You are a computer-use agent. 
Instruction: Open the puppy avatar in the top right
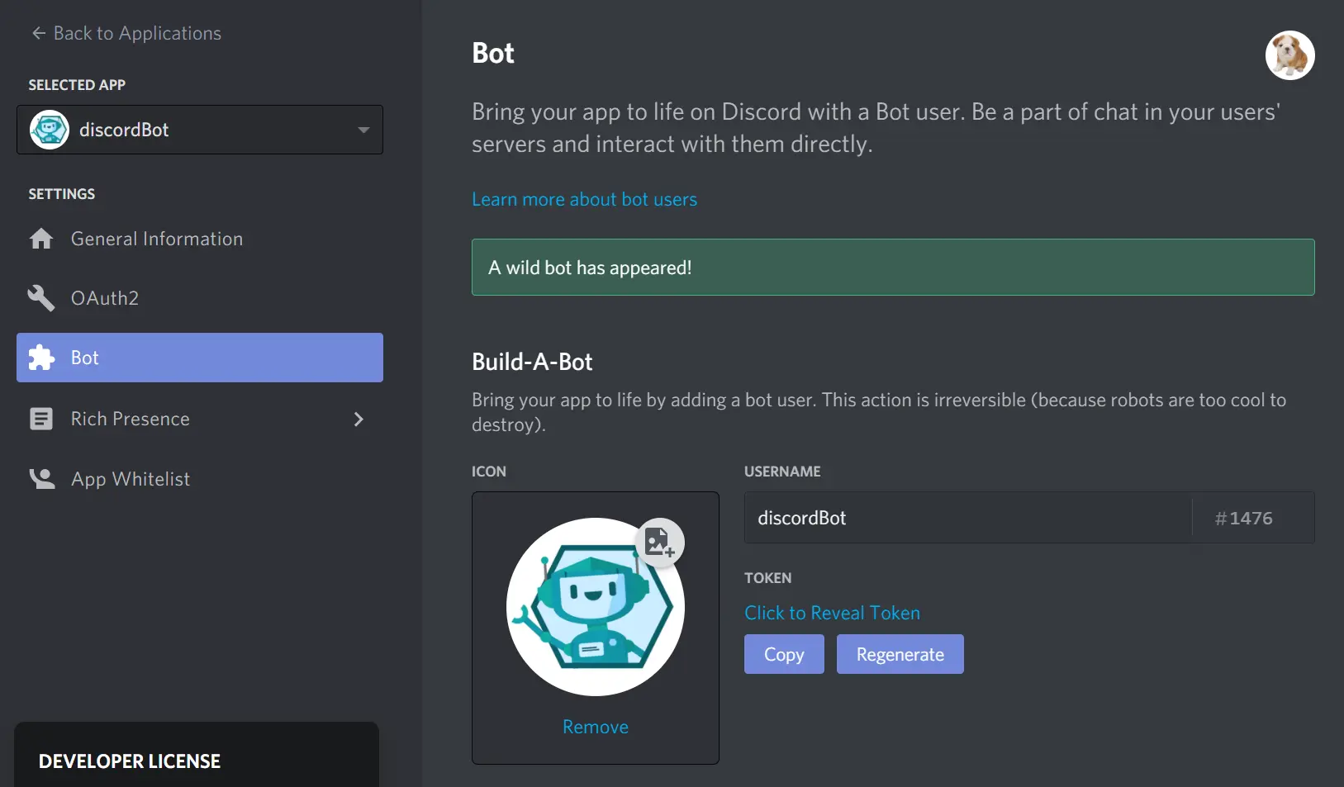(x=1289, y=55)
